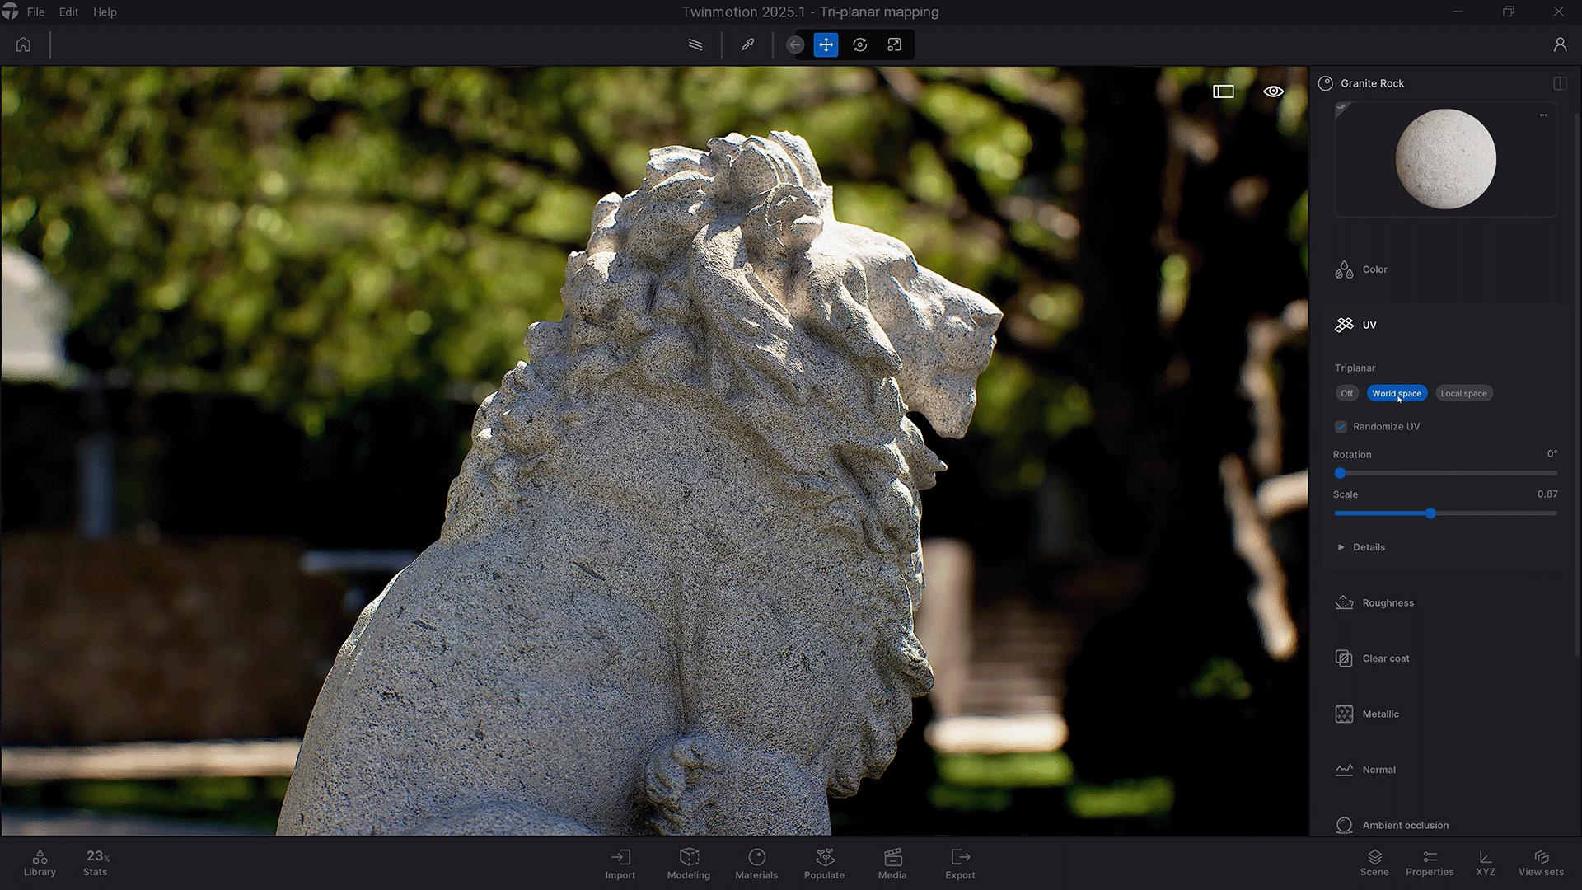The height and width of the screenshot is (890, 1582).
Task: Click the Granite Rock material icon
Action: coord(1326,83)
